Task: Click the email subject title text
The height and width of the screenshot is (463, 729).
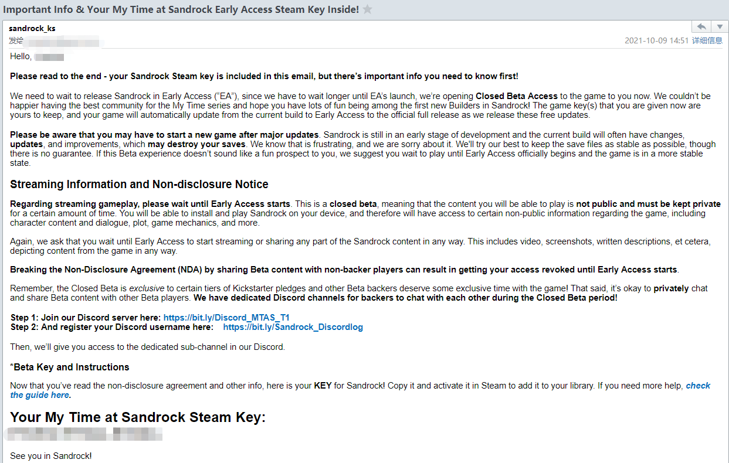Action: 181,9
